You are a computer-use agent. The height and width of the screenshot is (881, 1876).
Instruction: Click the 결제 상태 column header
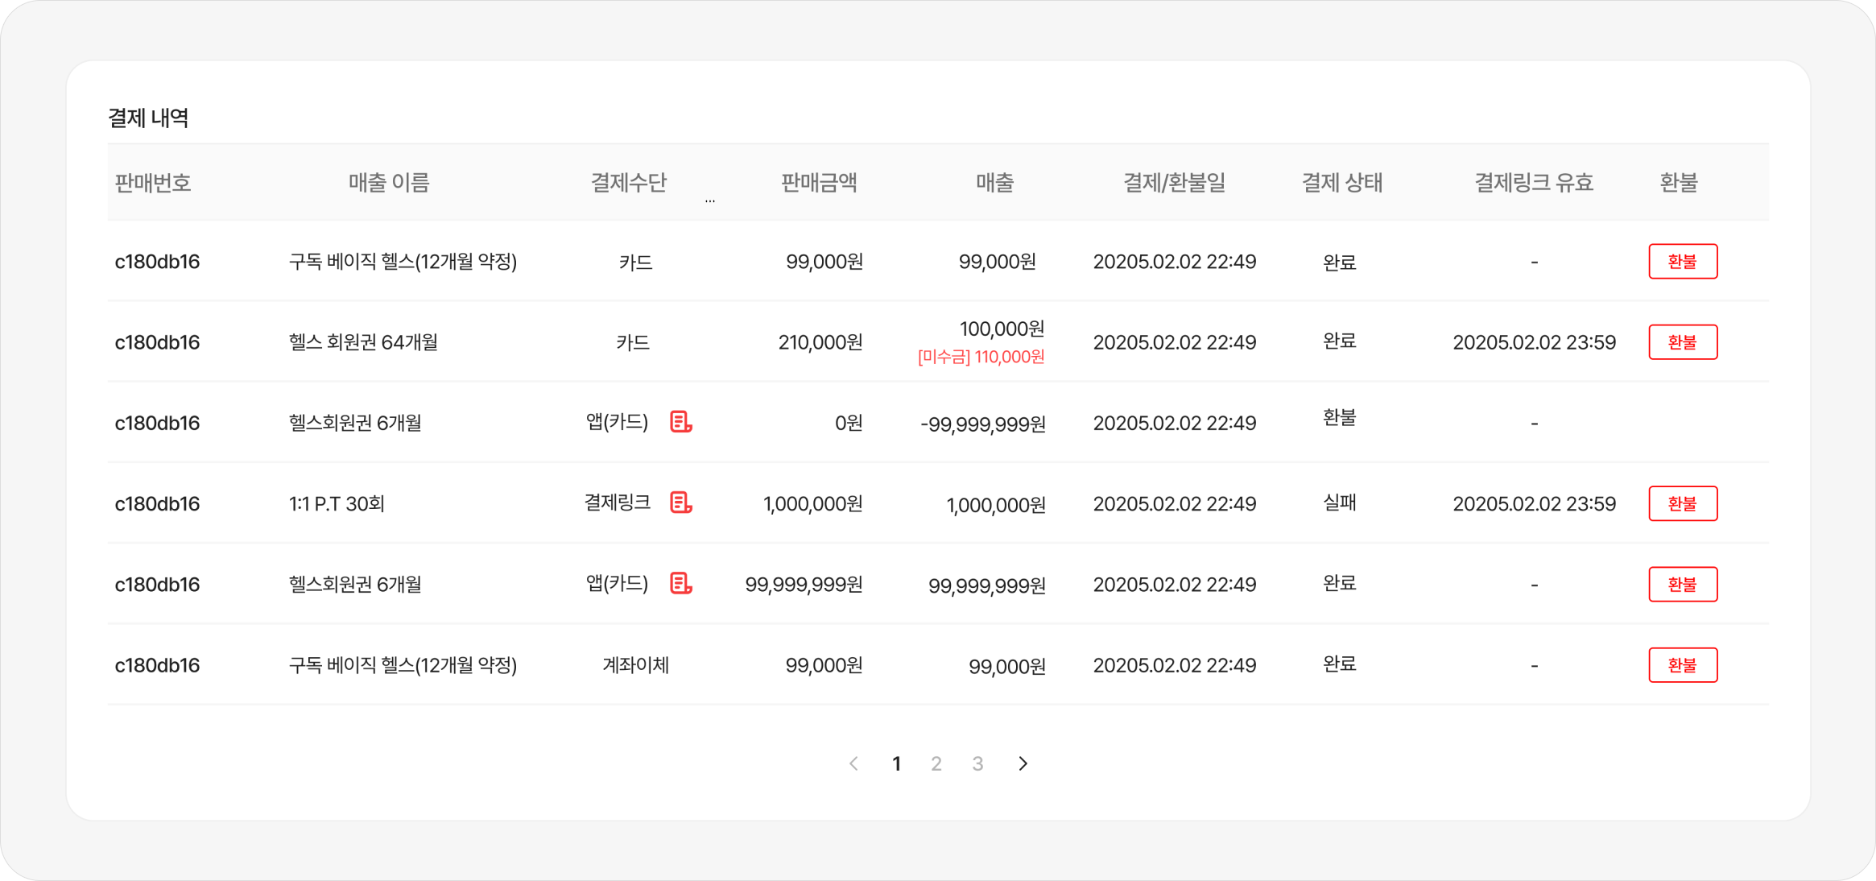tap(1341, 183)
